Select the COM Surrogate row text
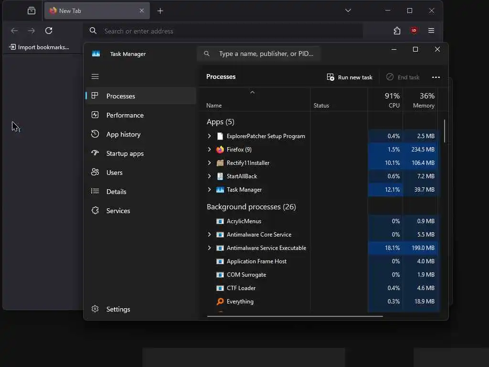The image size is (489, 367). coord(246,275)
